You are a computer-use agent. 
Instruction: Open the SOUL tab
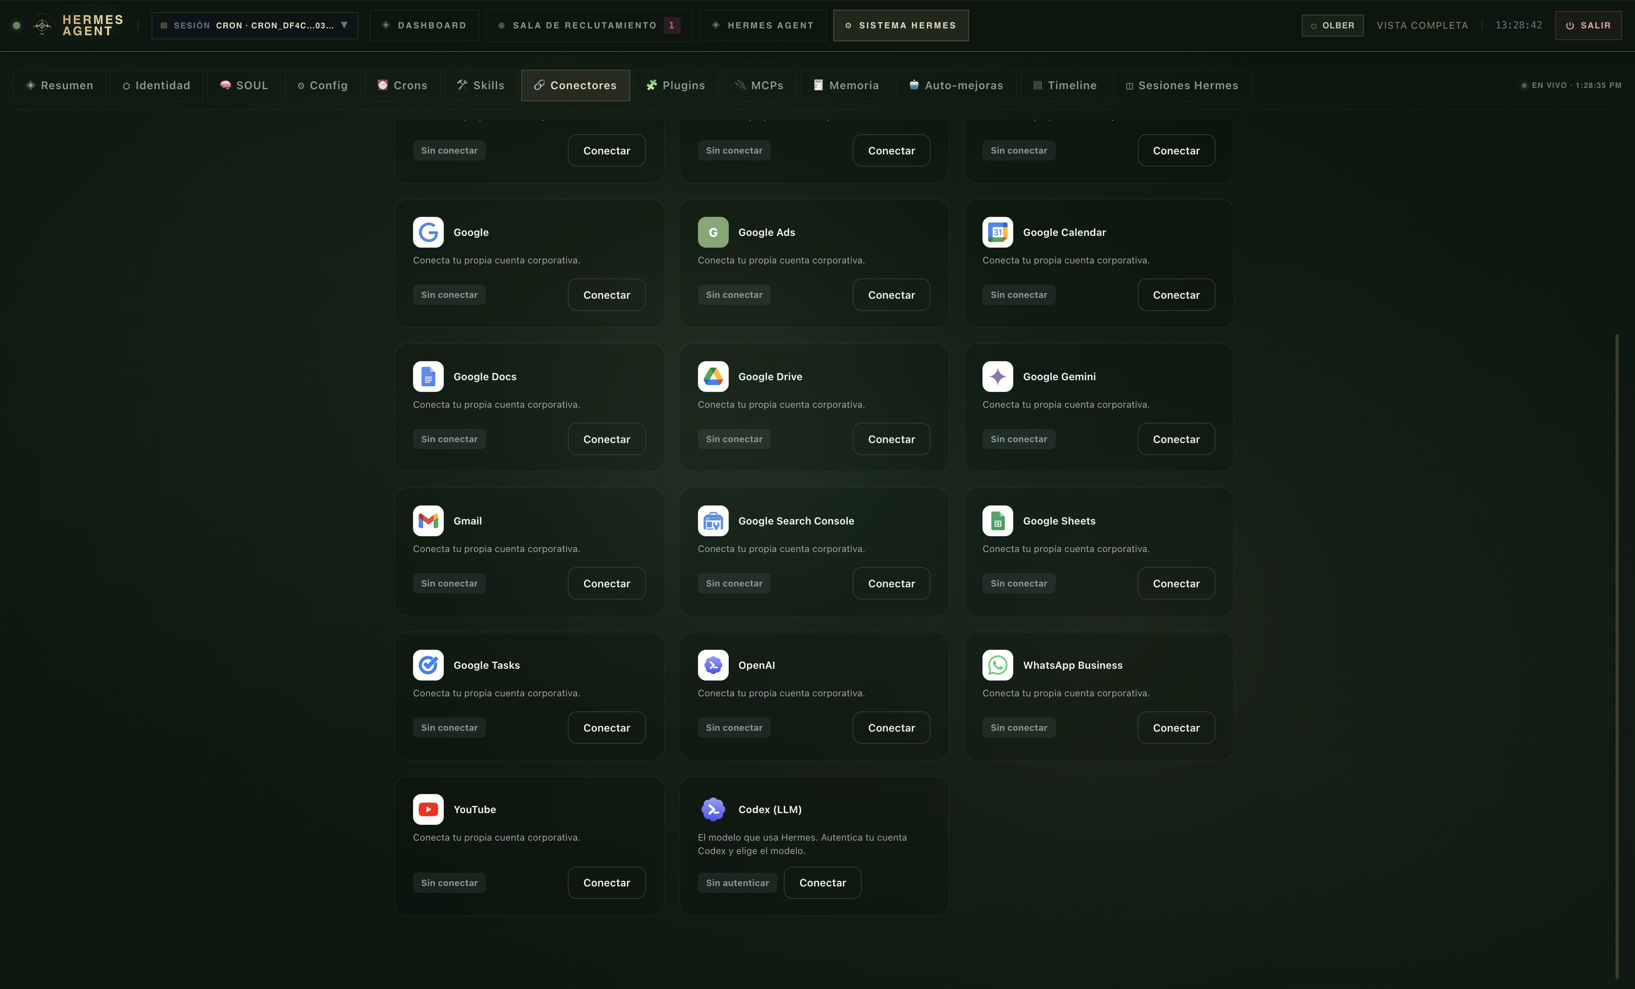[x=244, y=85]
